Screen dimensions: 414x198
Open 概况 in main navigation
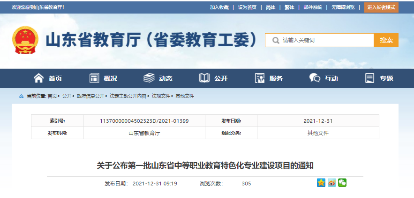tap(110, 78)
